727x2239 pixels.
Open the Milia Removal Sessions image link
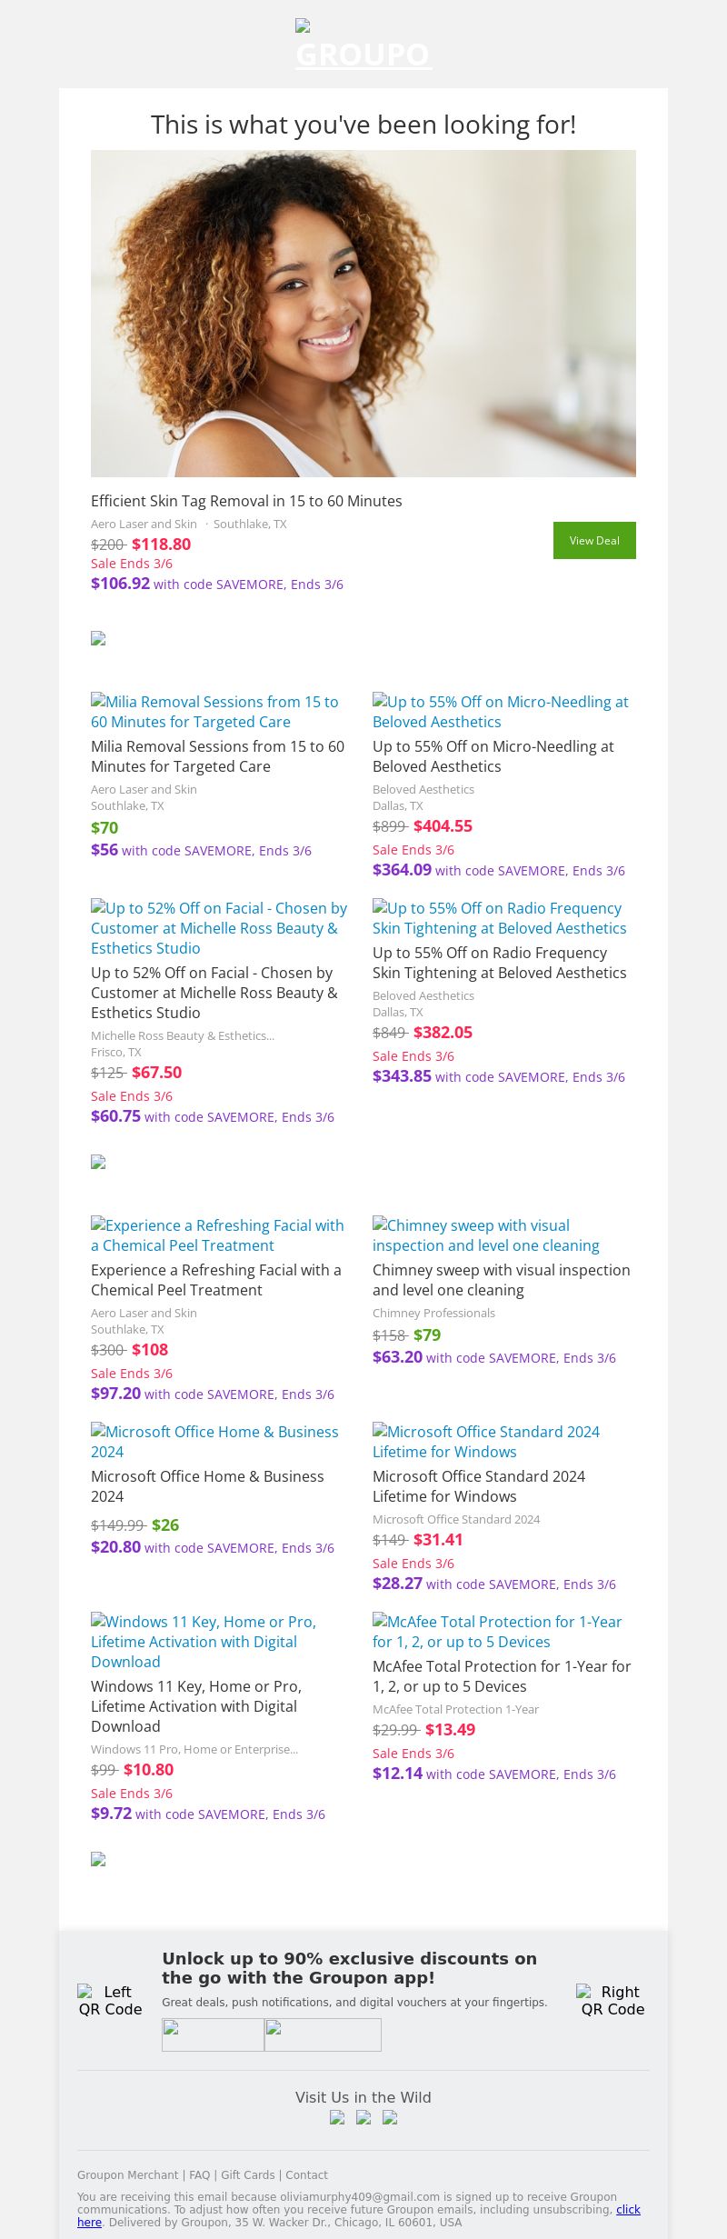tap(214, 712)
